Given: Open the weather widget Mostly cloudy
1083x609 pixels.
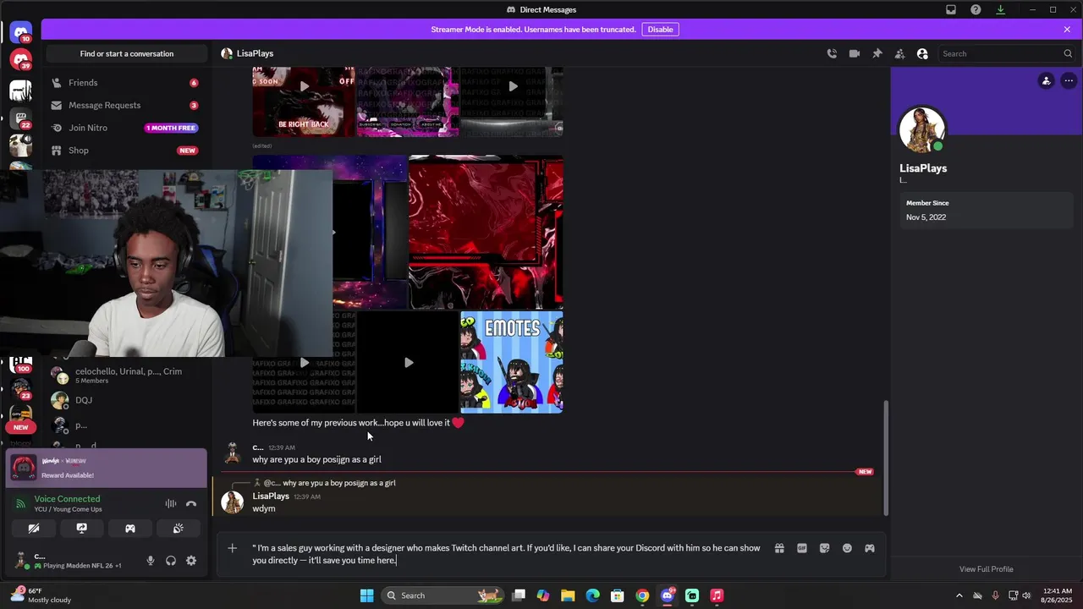Looking at the screenshot, I should tap(39, 595).
